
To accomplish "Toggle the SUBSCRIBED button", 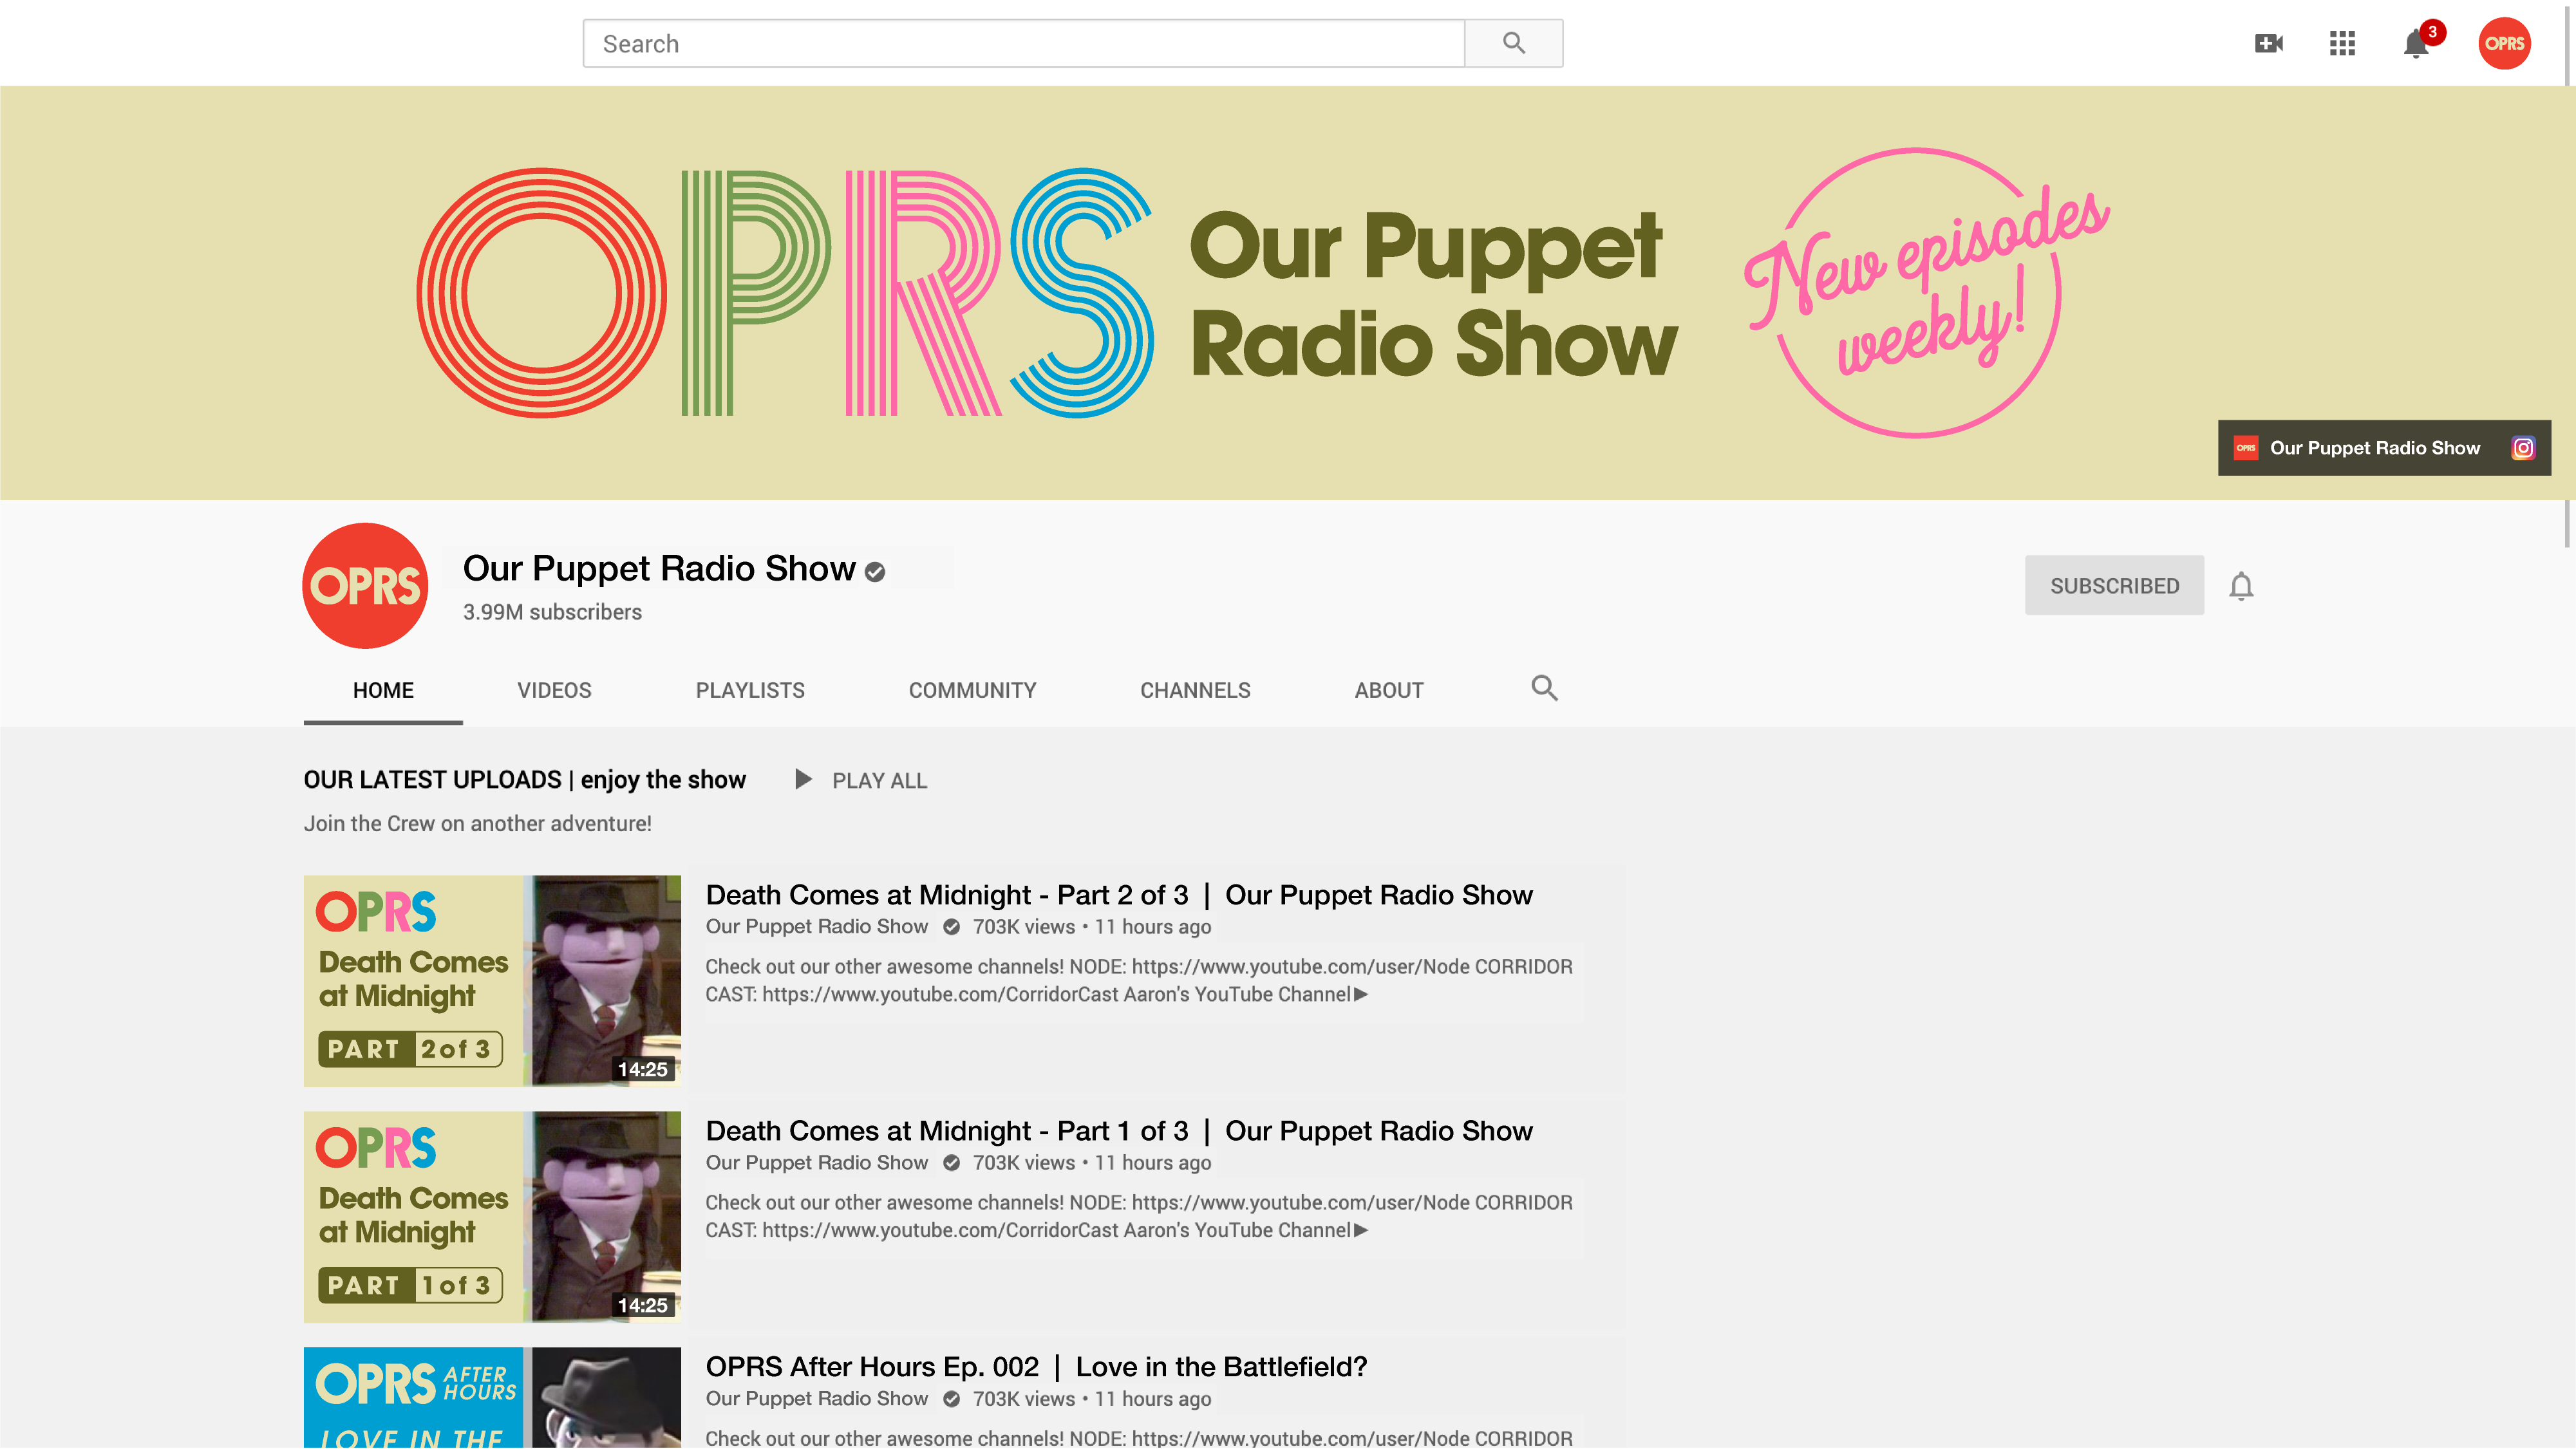I will (2114, 585).
